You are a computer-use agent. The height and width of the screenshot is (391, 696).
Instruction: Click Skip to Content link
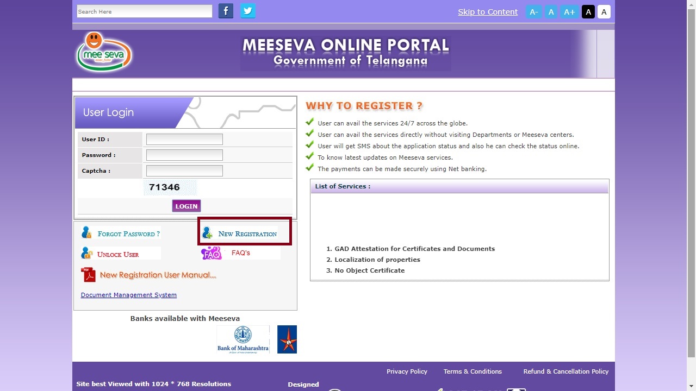pos(488,12)
